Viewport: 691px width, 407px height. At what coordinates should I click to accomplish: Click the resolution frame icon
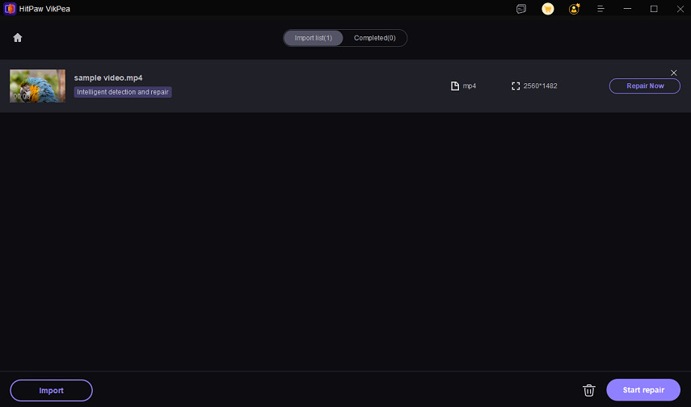(516, 86)
